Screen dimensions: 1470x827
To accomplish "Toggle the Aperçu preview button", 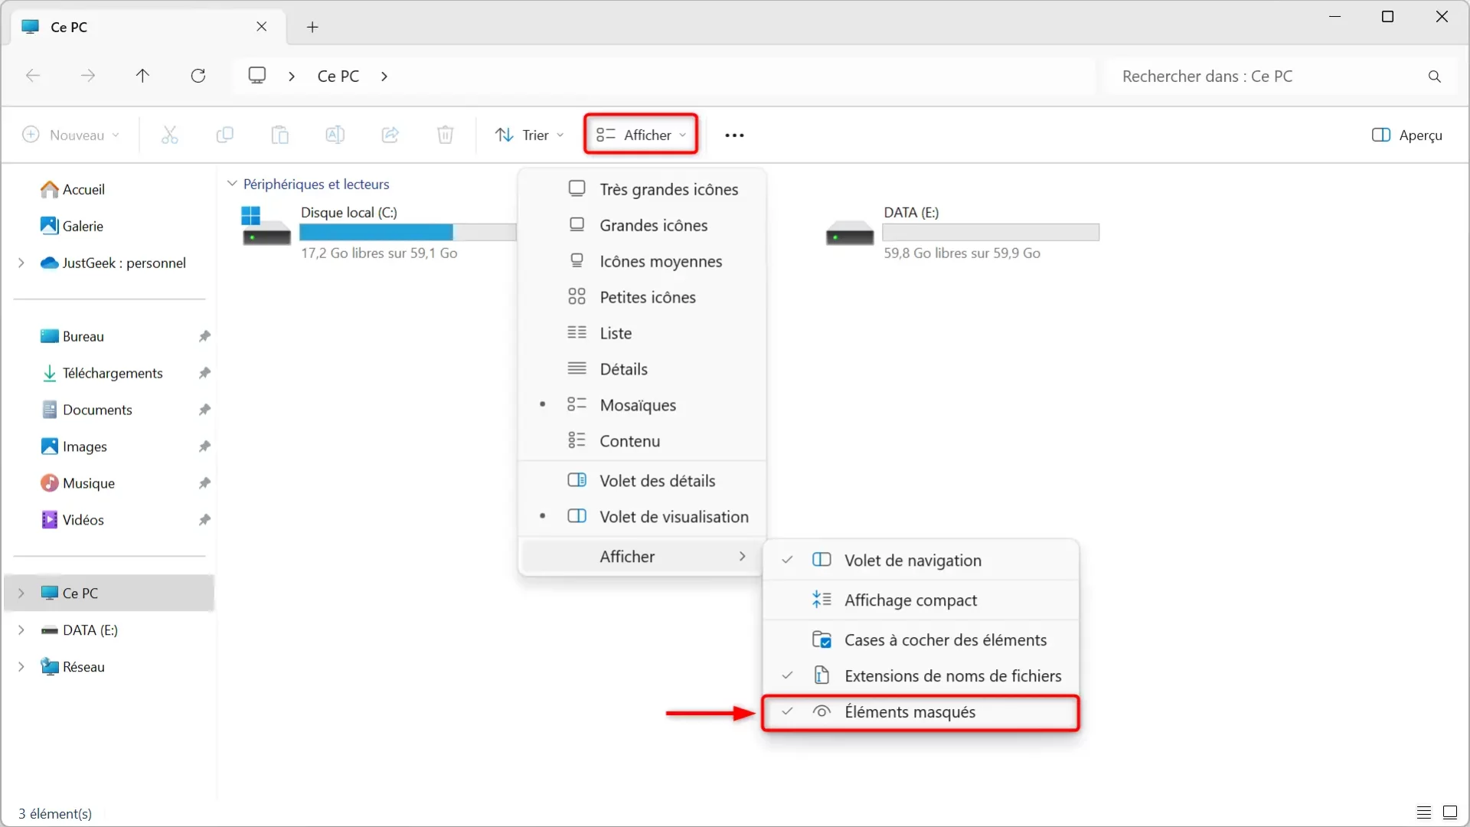I will tap(1407, 136).
